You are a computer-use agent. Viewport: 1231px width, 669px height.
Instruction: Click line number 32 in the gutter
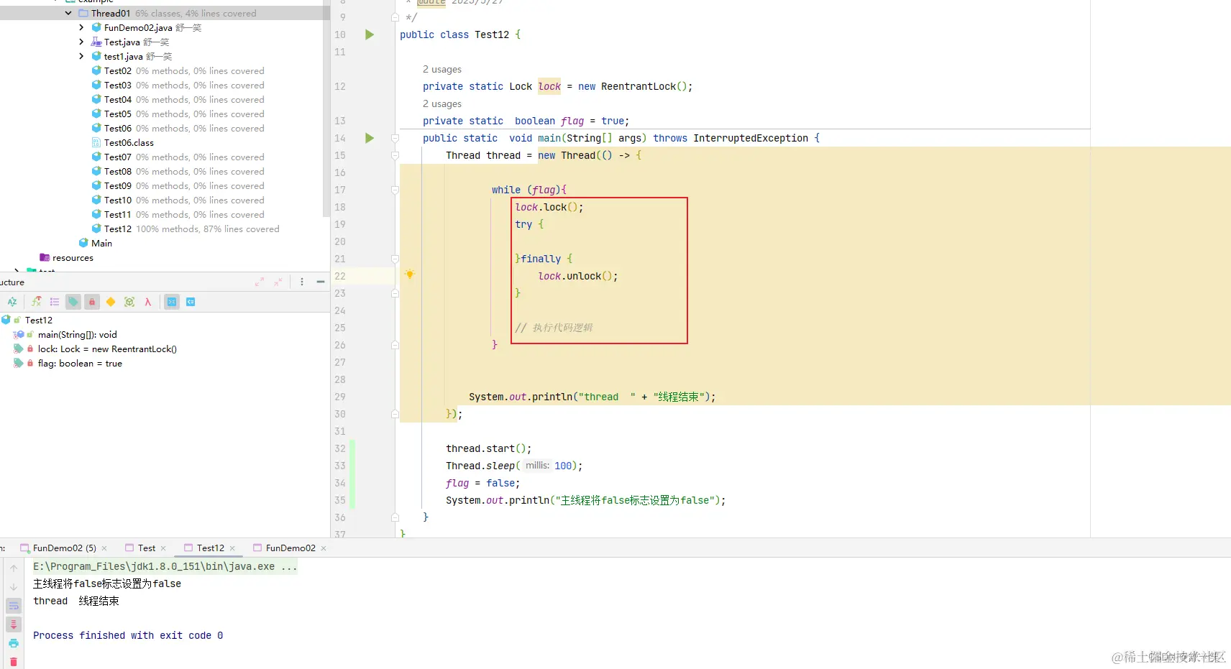point(340,448)
